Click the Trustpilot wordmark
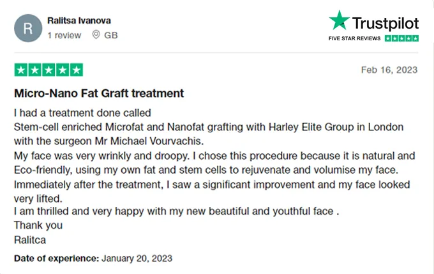The height and width of the screenshot is (274, 434). point(385,23)
